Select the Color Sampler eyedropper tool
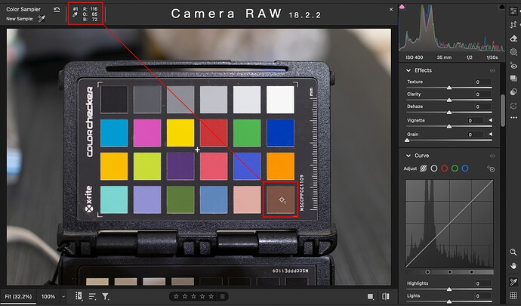 (513, 282)
